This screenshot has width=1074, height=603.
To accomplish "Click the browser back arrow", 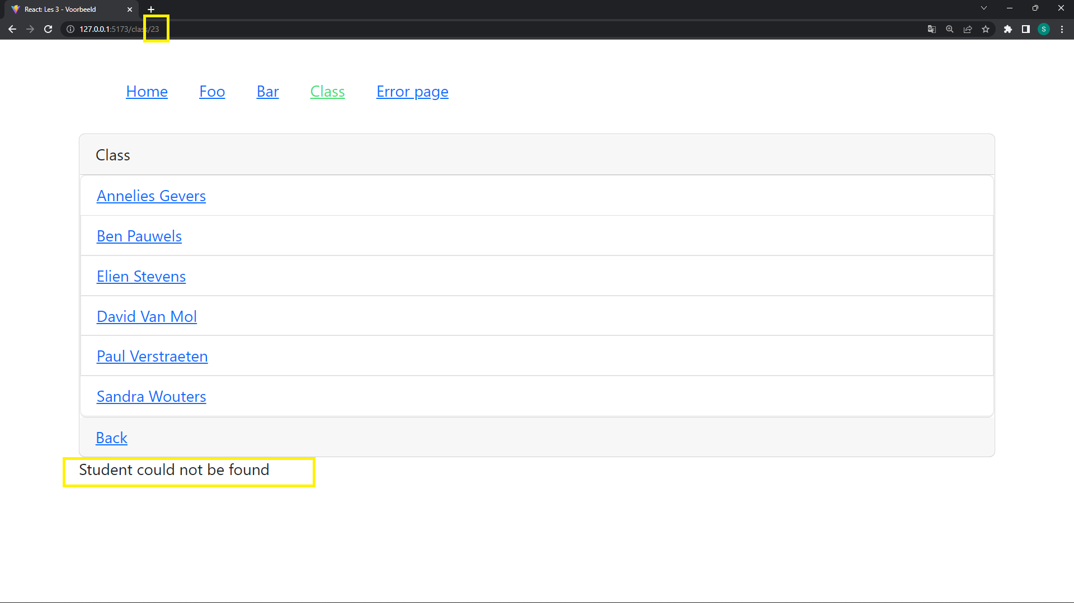I will (x=12, y=29).
